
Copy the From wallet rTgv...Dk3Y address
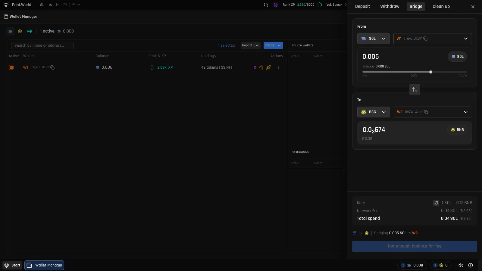coord(425,39)
